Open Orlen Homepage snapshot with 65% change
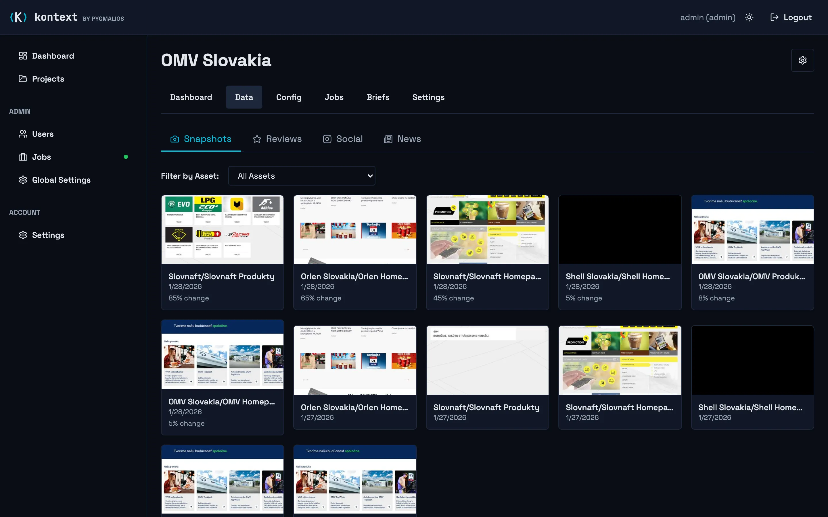 click(x=355, y=252)
